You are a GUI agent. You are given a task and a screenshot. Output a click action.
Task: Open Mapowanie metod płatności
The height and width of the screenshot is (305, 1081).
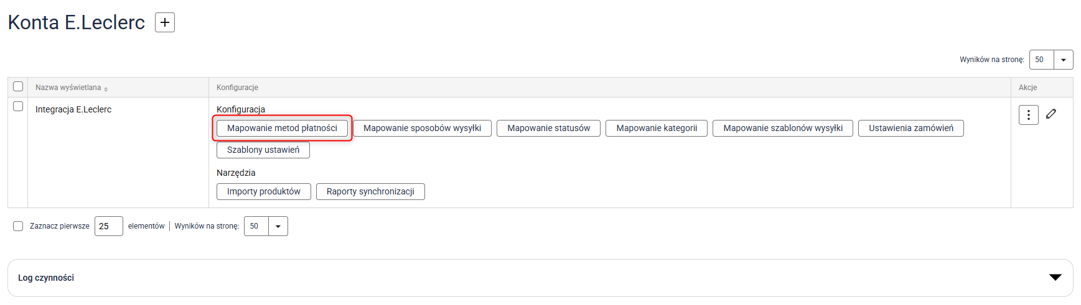282,128
